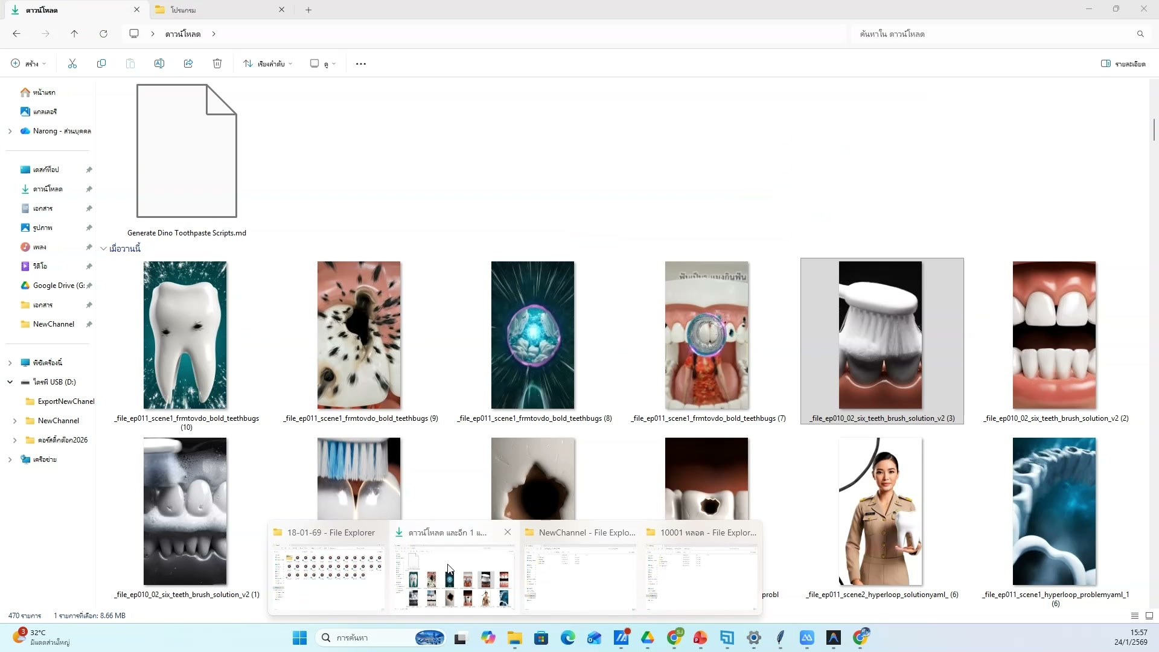
Task: Click the Refresh button near address bar
Action: [103, 34]
